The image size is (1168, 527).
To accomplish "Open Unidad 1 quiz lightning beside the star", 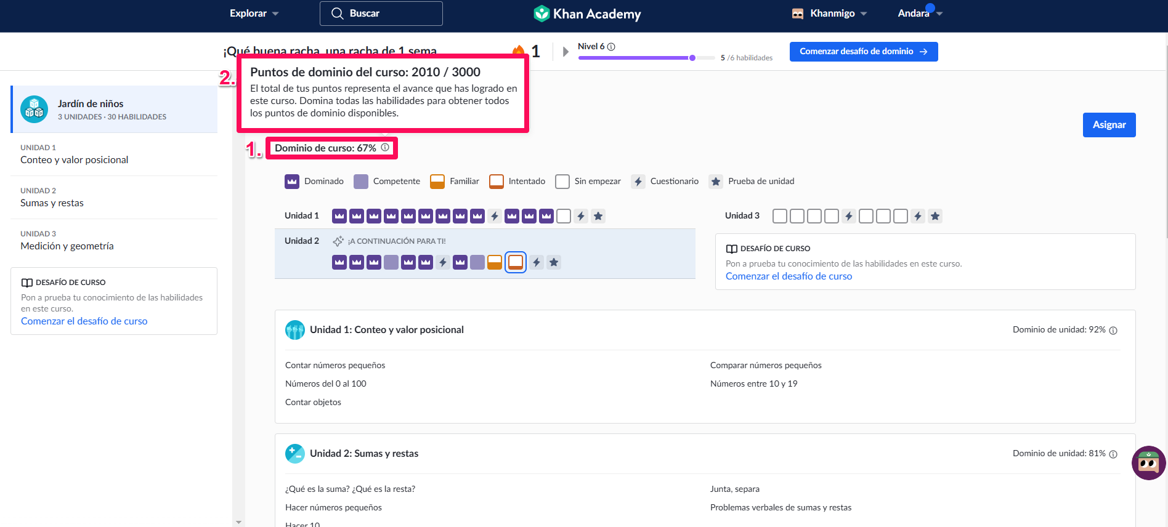I will click(581, 216).
